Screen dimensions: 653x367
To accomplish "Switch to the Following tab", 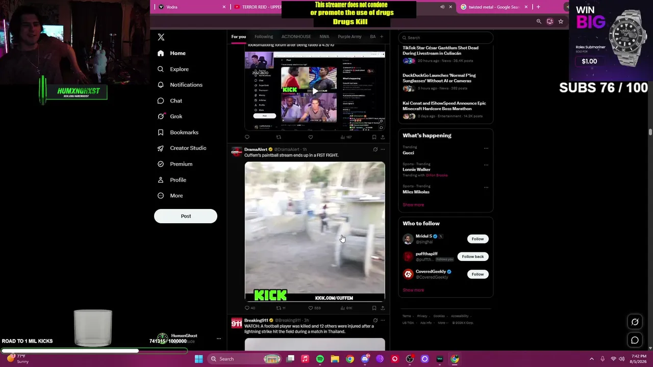I will 264,37.
